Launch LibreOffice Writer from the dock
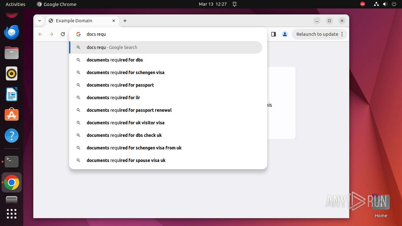 12,94
